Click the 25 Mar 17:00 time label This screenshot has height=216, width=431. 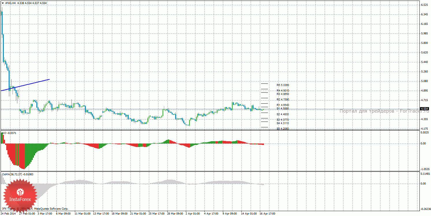[x=157, y=214]
